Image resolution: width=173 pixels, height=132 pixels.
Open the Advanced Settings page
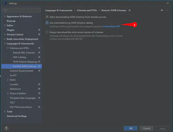(x=17, y=116)
